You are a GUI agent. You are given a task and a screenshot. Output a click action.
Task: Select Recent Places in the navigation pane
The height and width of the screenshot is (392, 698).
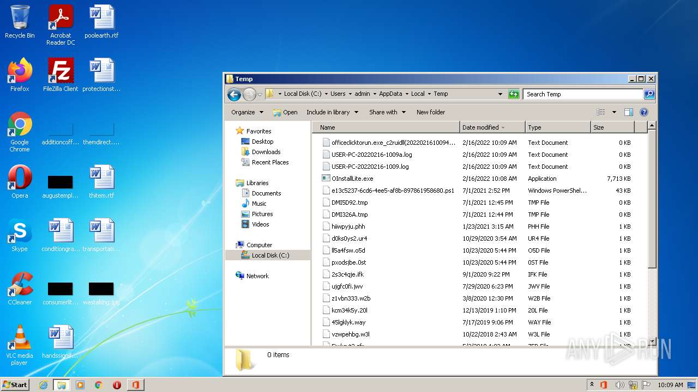pyautogui.click(x=265, y=162)
